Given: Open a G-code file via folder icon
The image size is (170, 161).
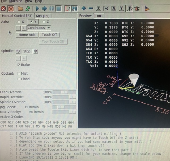Looking at the screenshot, I should click(x=20, y=9).
